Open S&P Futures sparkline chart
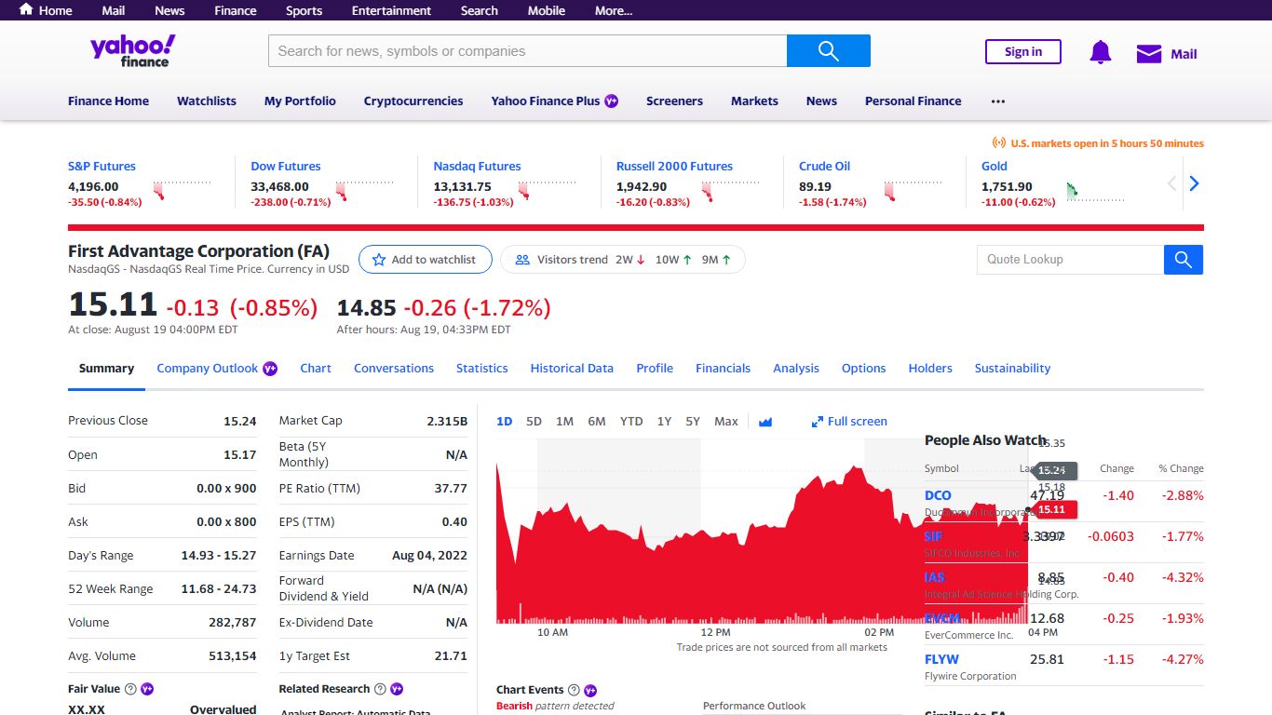 [182, 190]
